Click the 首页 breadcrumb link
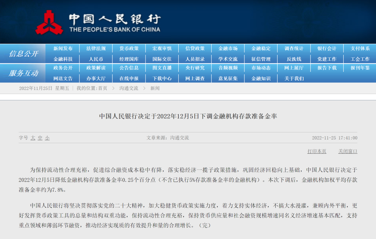The image size is (376, 239). click(103, 88)
